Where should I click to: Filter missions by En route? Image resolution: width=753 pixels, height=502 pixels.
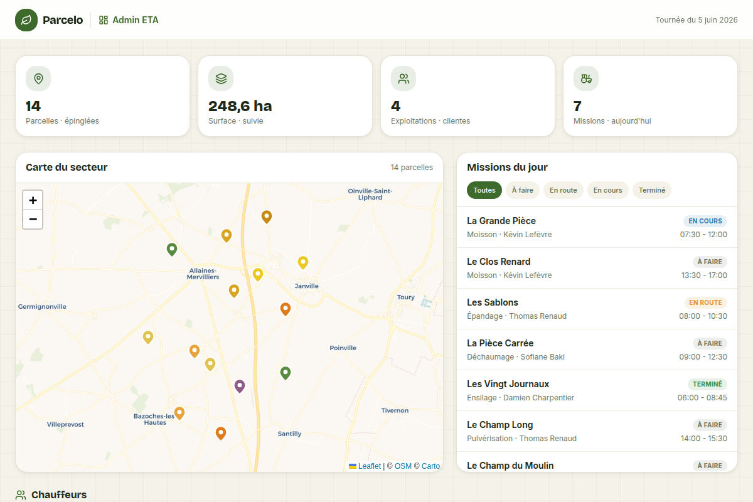click(563, 190)
